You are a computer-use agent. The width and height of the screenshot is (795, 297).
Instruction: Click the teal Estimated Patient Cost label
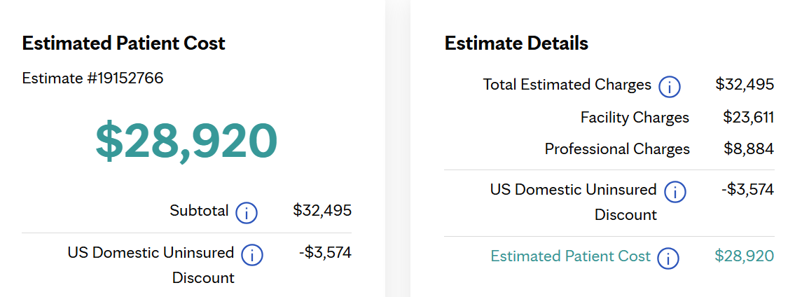(570, 256)
